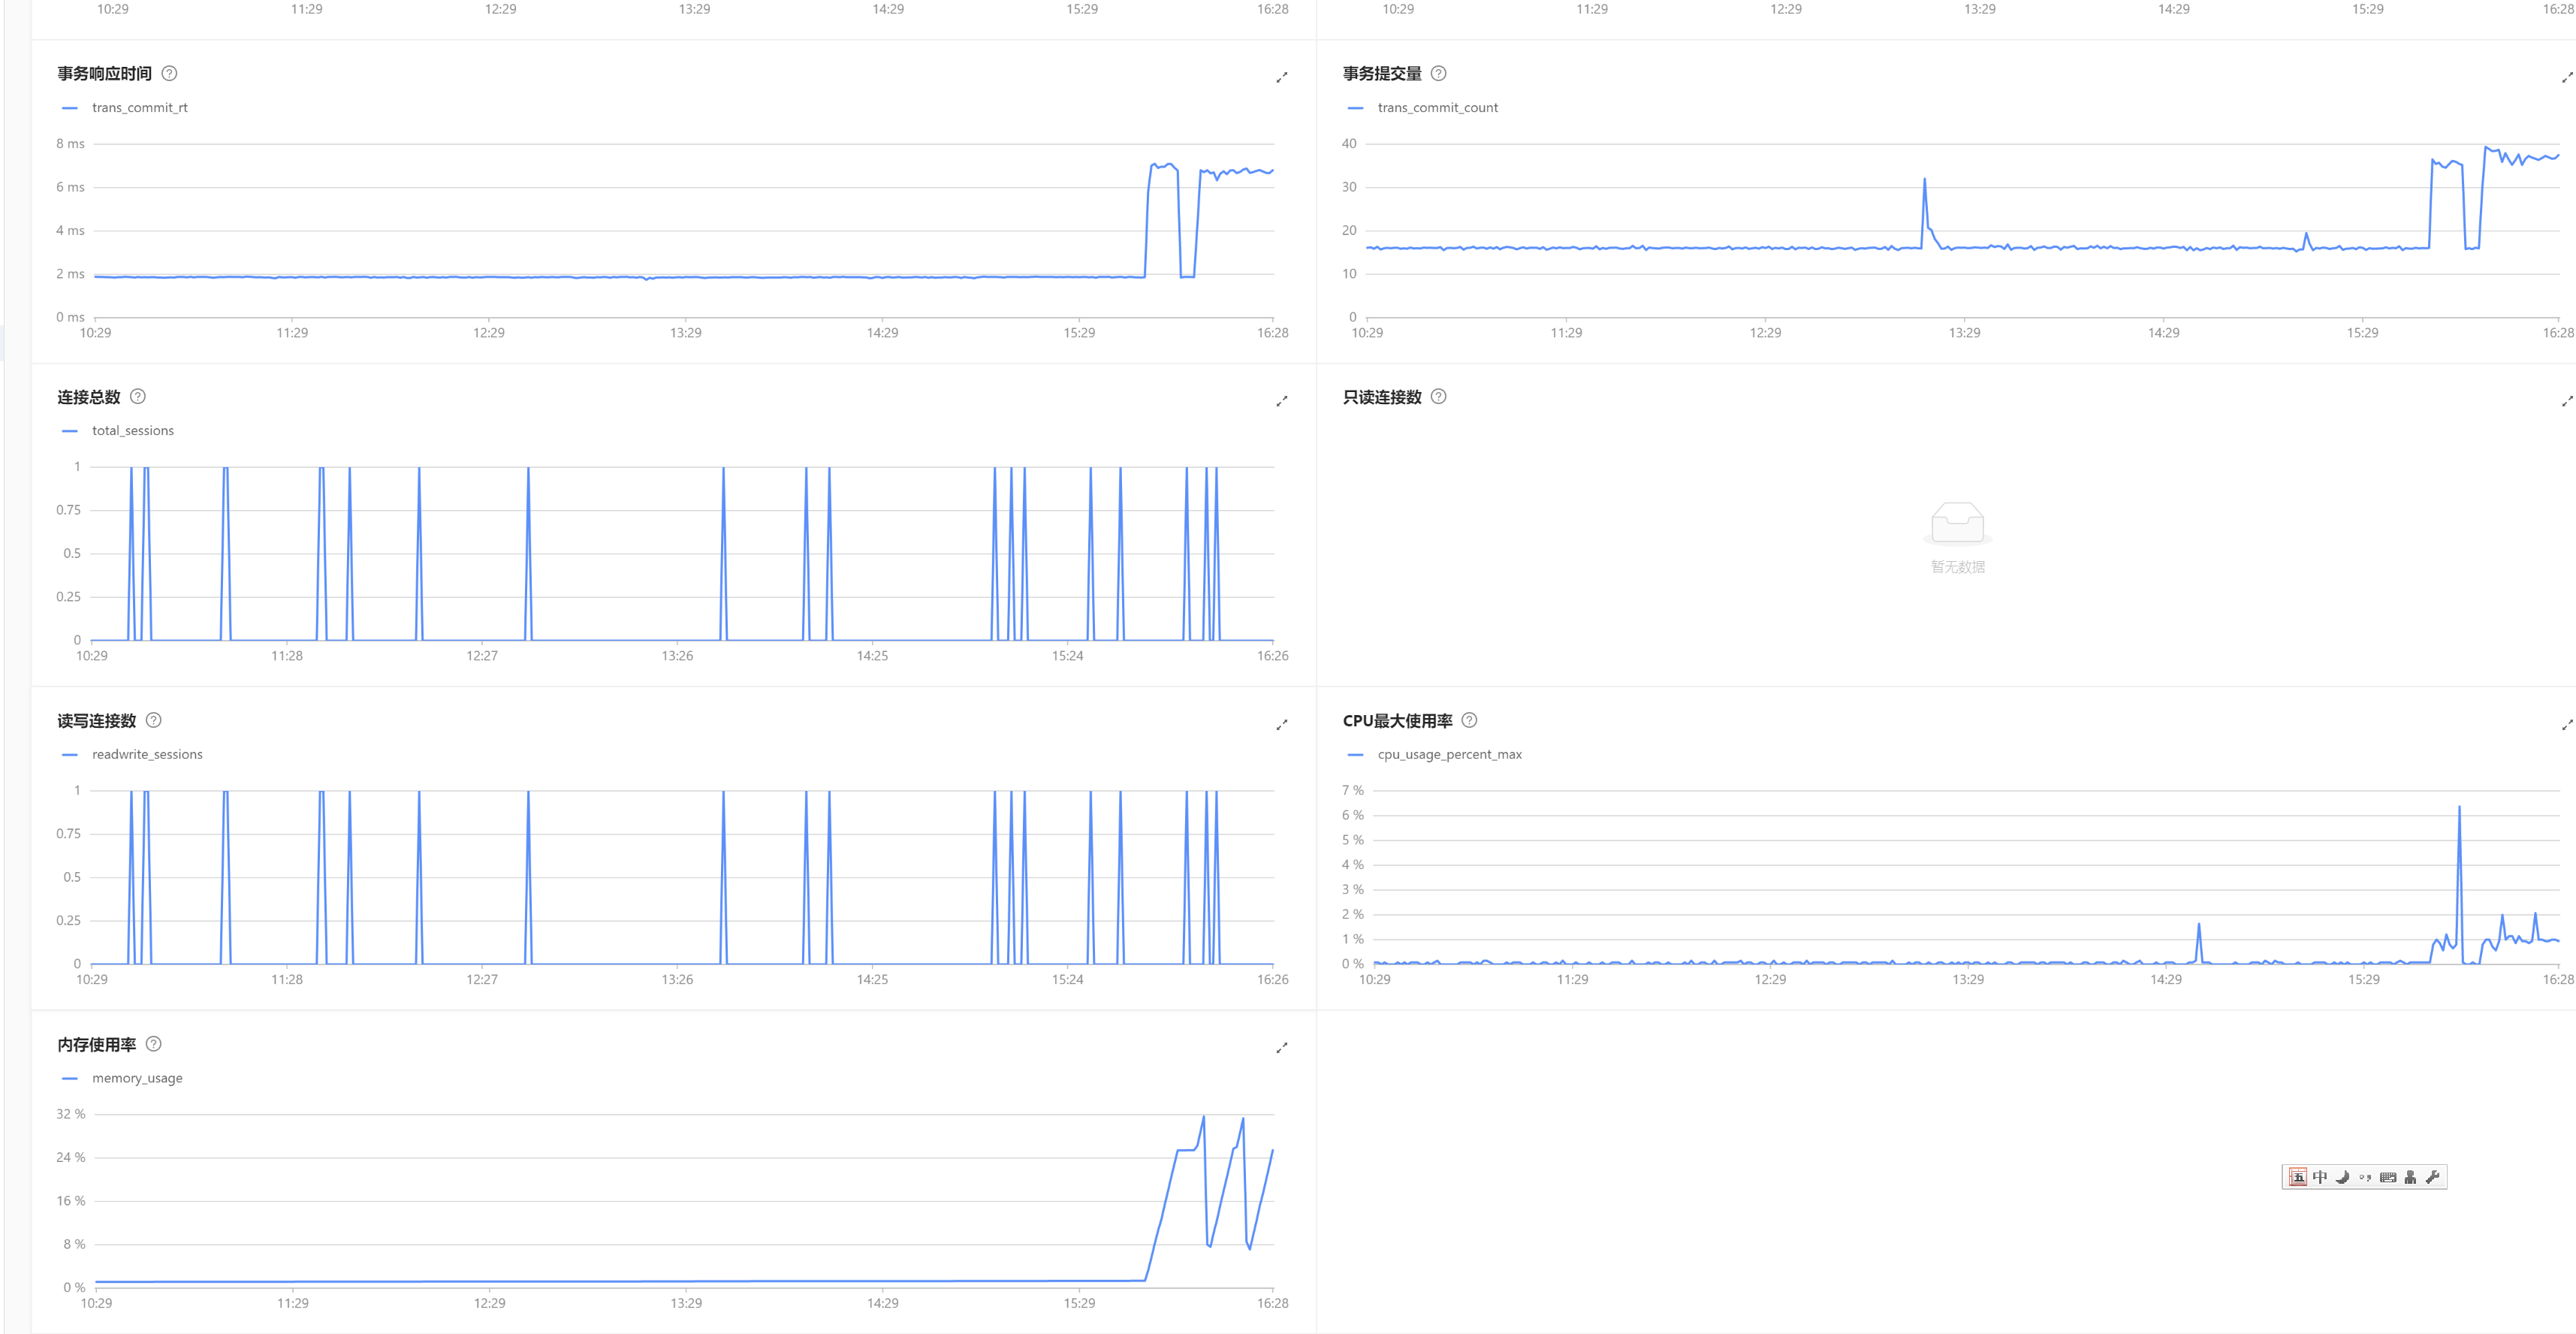Expand the 连接总数 chart to fullscreen
The image size is (2576, 1334).
point(1281,401)
